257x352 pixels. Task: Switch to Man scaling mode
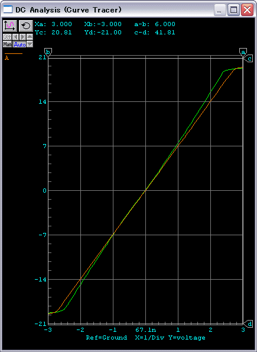(x=8, y=44)
